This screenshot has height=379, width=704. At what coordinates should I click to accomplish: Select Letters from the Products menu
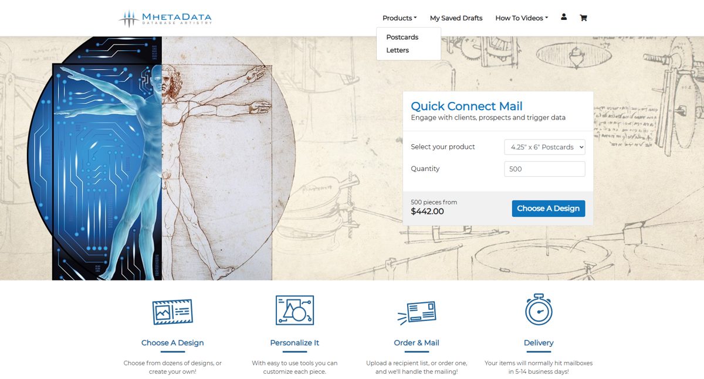[x=397, y=50]
